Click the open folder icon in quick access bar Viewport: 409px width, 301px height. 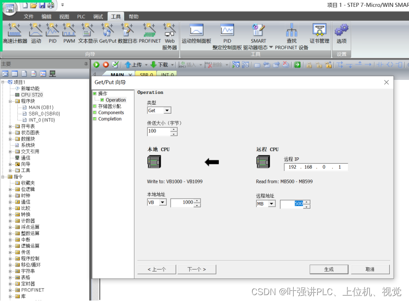(x=34, y=5)
